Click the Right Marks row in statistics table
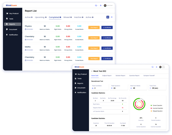The image size is (172, 135). click(110, 104)
